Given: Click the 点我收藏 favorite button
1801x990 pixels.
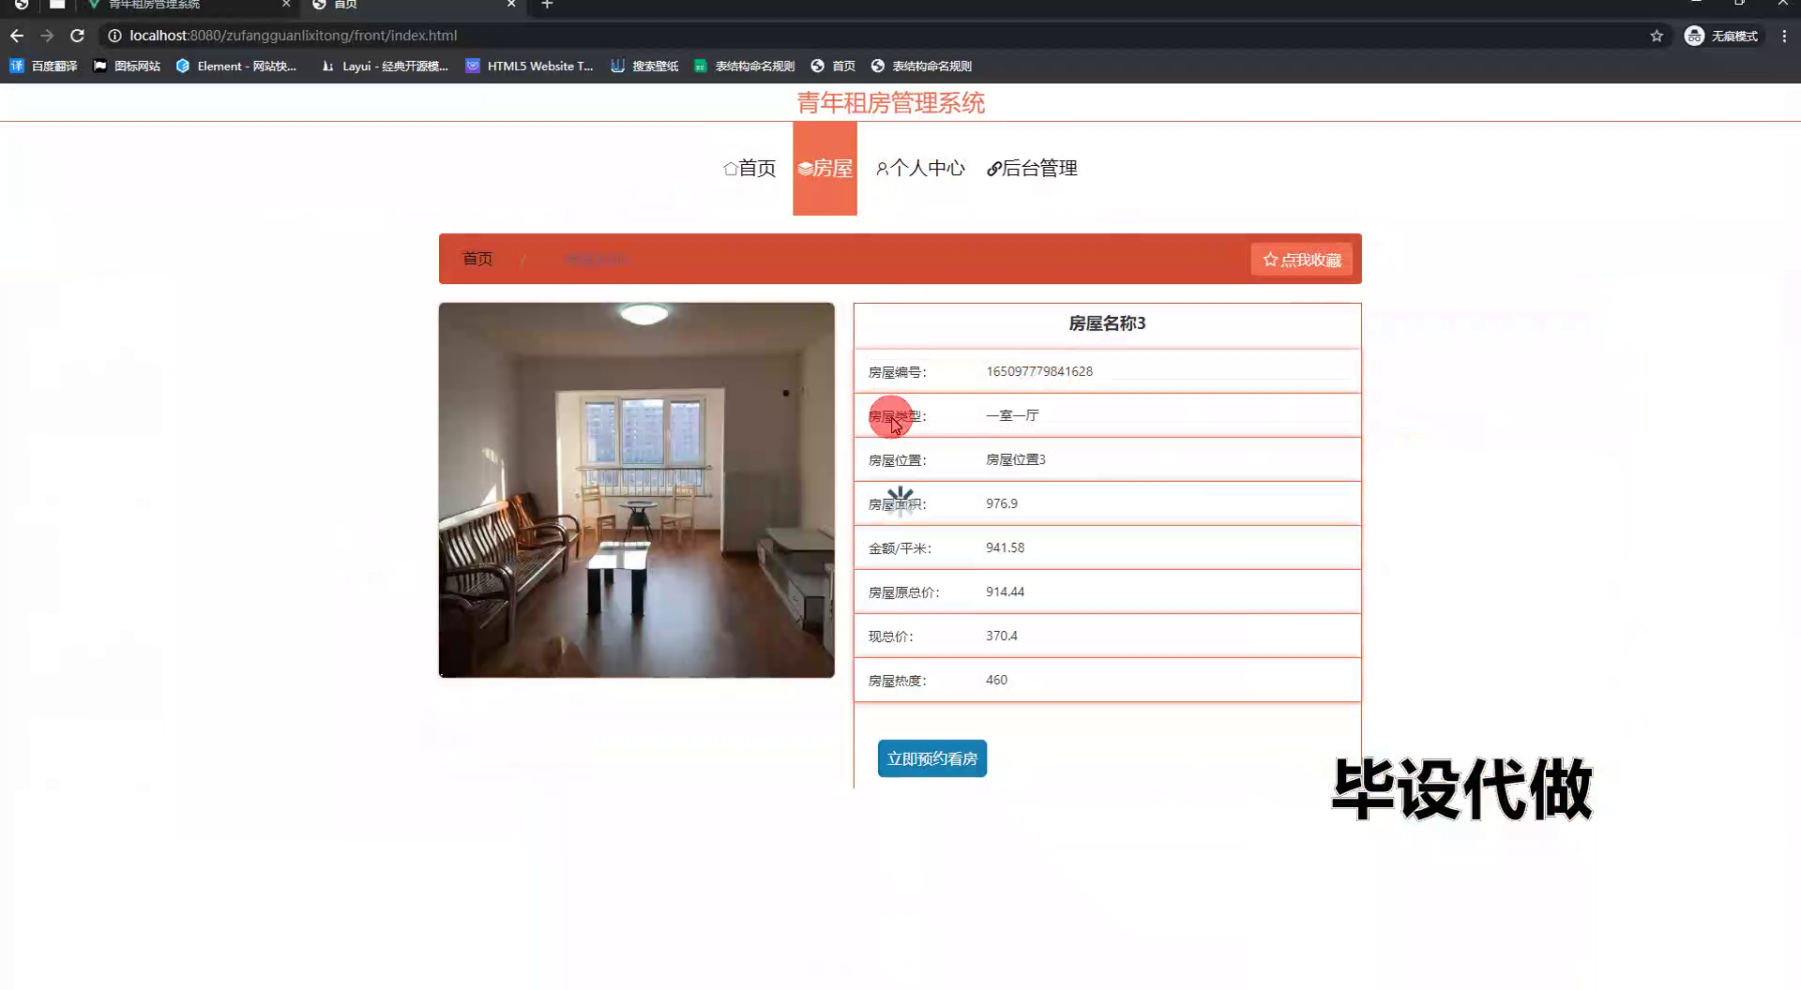Looking at the screenshot, I should pos(1302,260).
